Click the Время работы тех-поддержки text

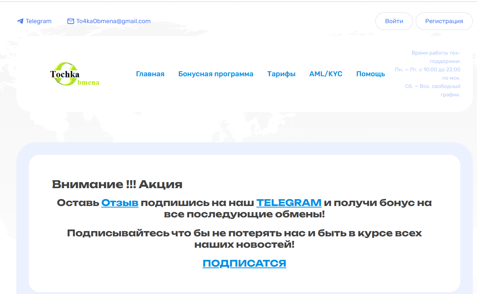(x=436, y=57)
